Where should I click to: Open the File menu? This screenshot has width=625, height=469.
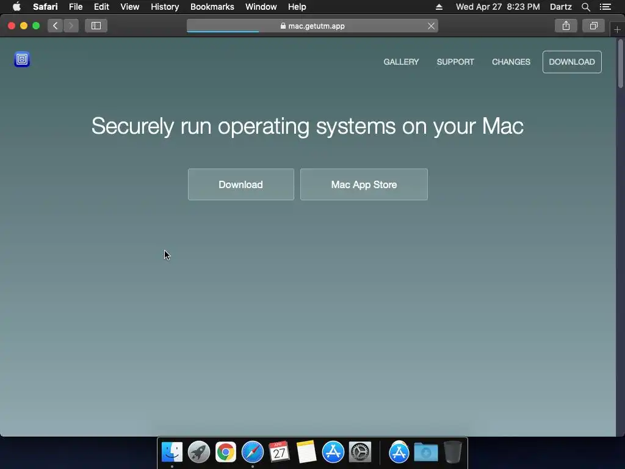[76, 7]
